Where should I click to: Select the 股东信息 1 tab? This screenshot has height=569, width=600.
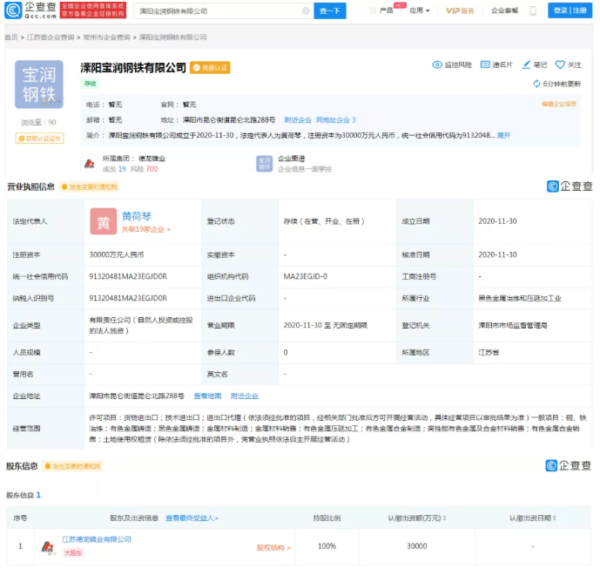click(24, 495)
